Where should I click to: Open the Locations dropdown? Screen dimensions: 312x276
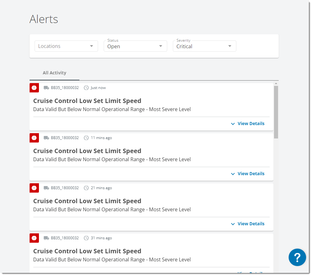pyautogui.click(x=66, y=46)
